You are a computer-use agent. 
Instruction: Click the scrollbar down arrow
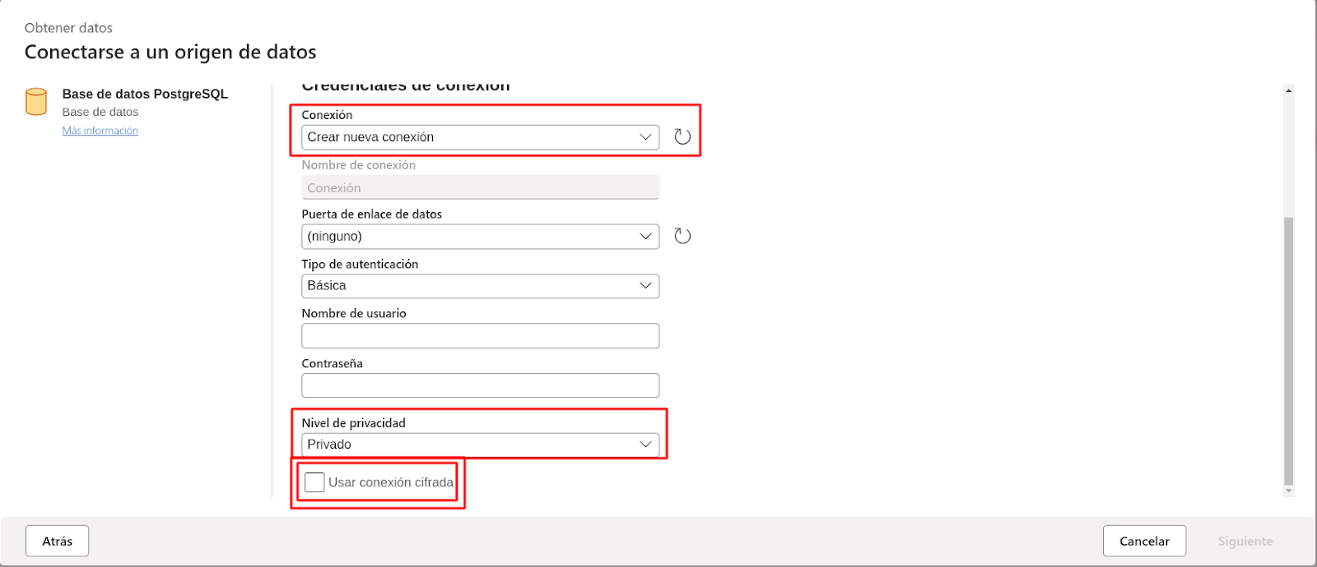point(1288,491)
